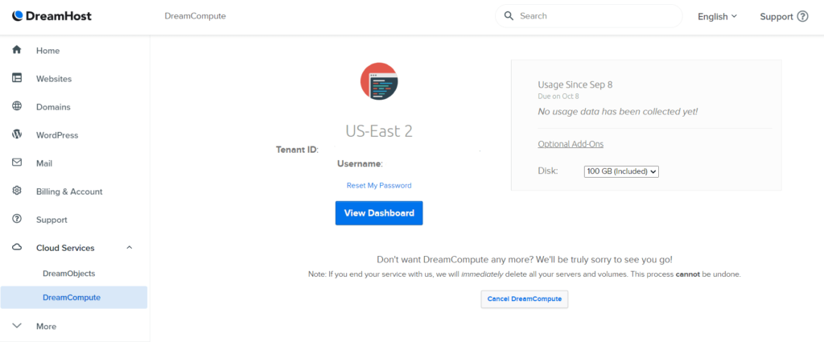Click the Cancel DreamCompute button

(525, 299)
